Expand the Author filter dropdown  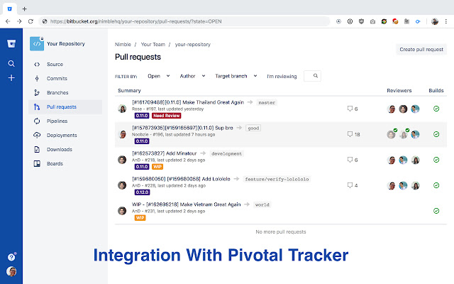pos(192,76)
